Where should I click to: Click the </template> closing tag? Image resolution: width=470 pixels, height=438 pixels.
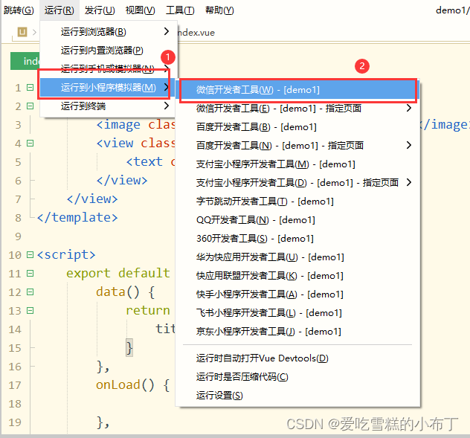[x=77, y=217]
